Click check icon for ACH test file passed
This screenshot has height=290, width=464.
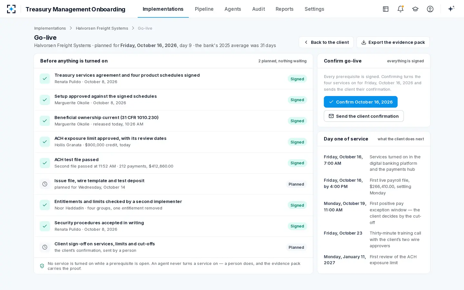(45, 163)
